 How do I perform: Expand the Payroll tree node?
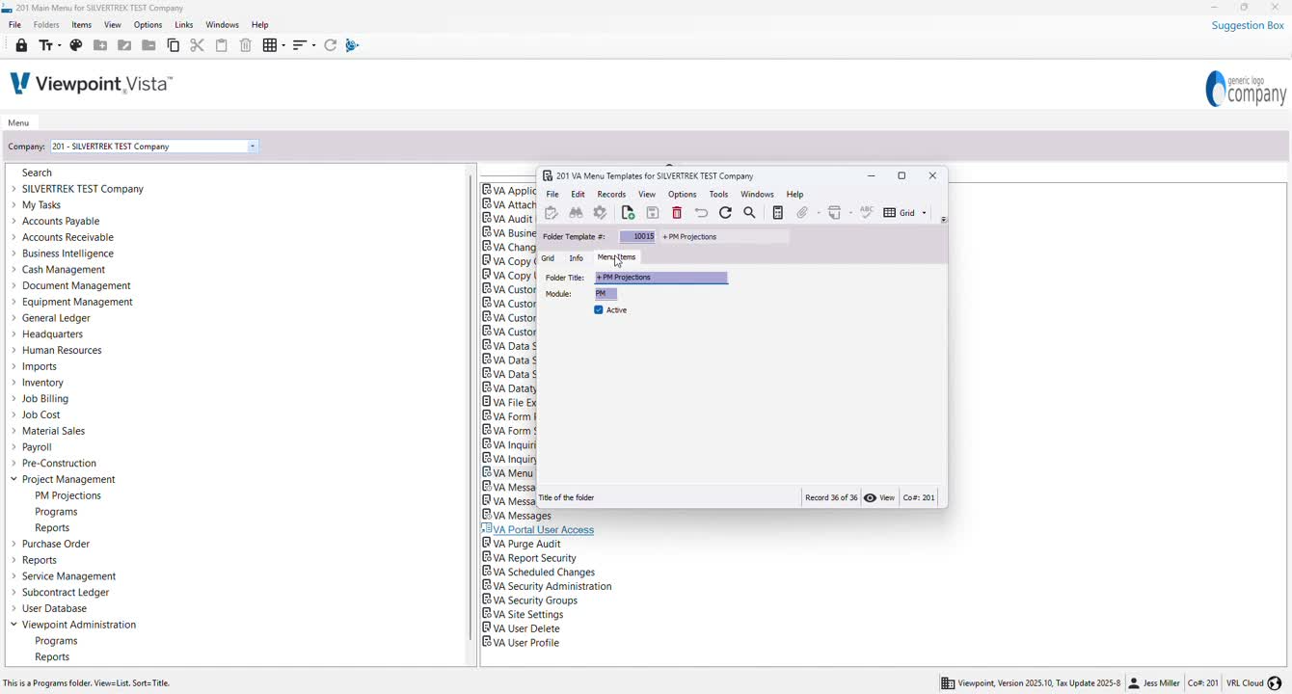click(x=13, y=447)
